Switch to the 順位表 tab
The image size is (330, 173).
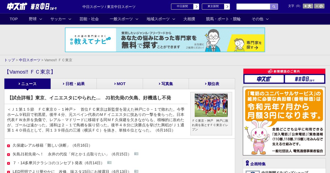point(212,84)
